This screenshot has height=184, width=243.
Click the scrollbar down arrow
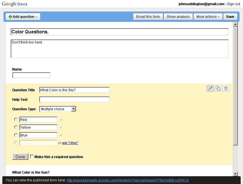235,174
